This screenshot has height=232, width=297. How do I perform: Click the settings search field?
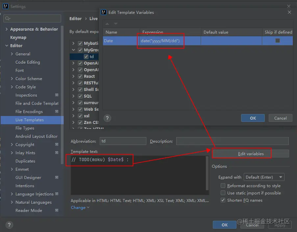(x=32, y=18)
